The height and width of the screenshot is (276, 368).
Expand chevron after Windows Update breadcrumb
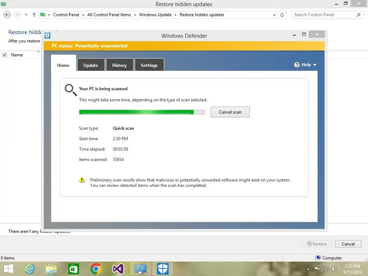pos(175,15)
